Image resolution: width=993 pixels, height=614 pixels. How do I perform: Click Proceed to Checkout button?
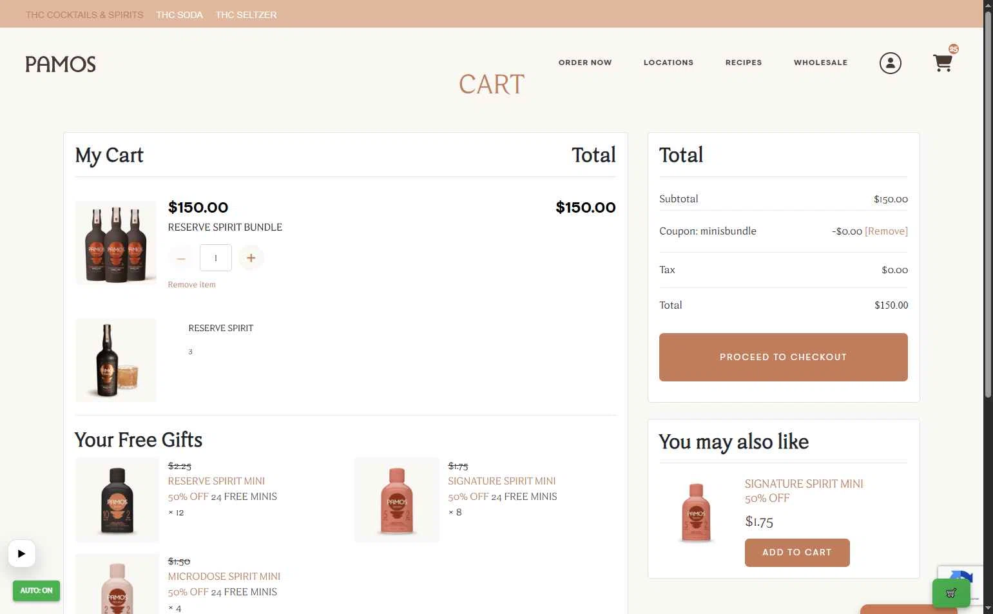pyautogui.click(x=784, y=357)
